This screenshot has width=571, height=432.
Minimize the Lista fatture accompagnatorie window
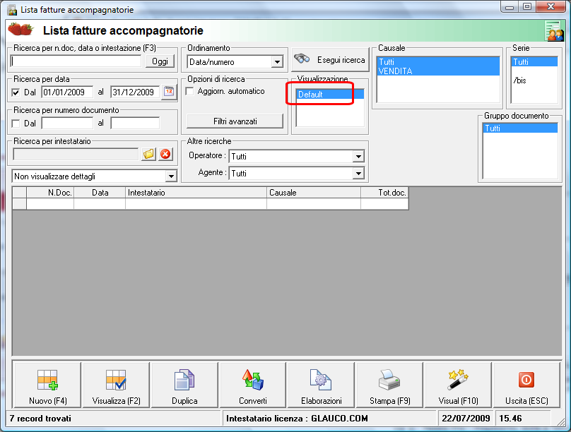point(510,7)
